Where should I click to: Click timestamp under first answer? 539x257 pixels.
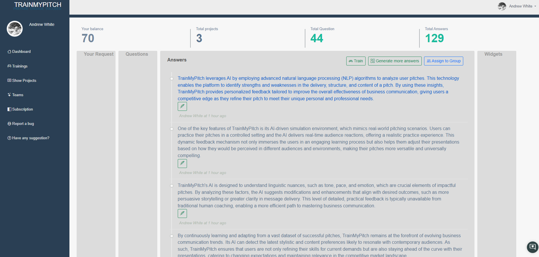click(203, 116)
